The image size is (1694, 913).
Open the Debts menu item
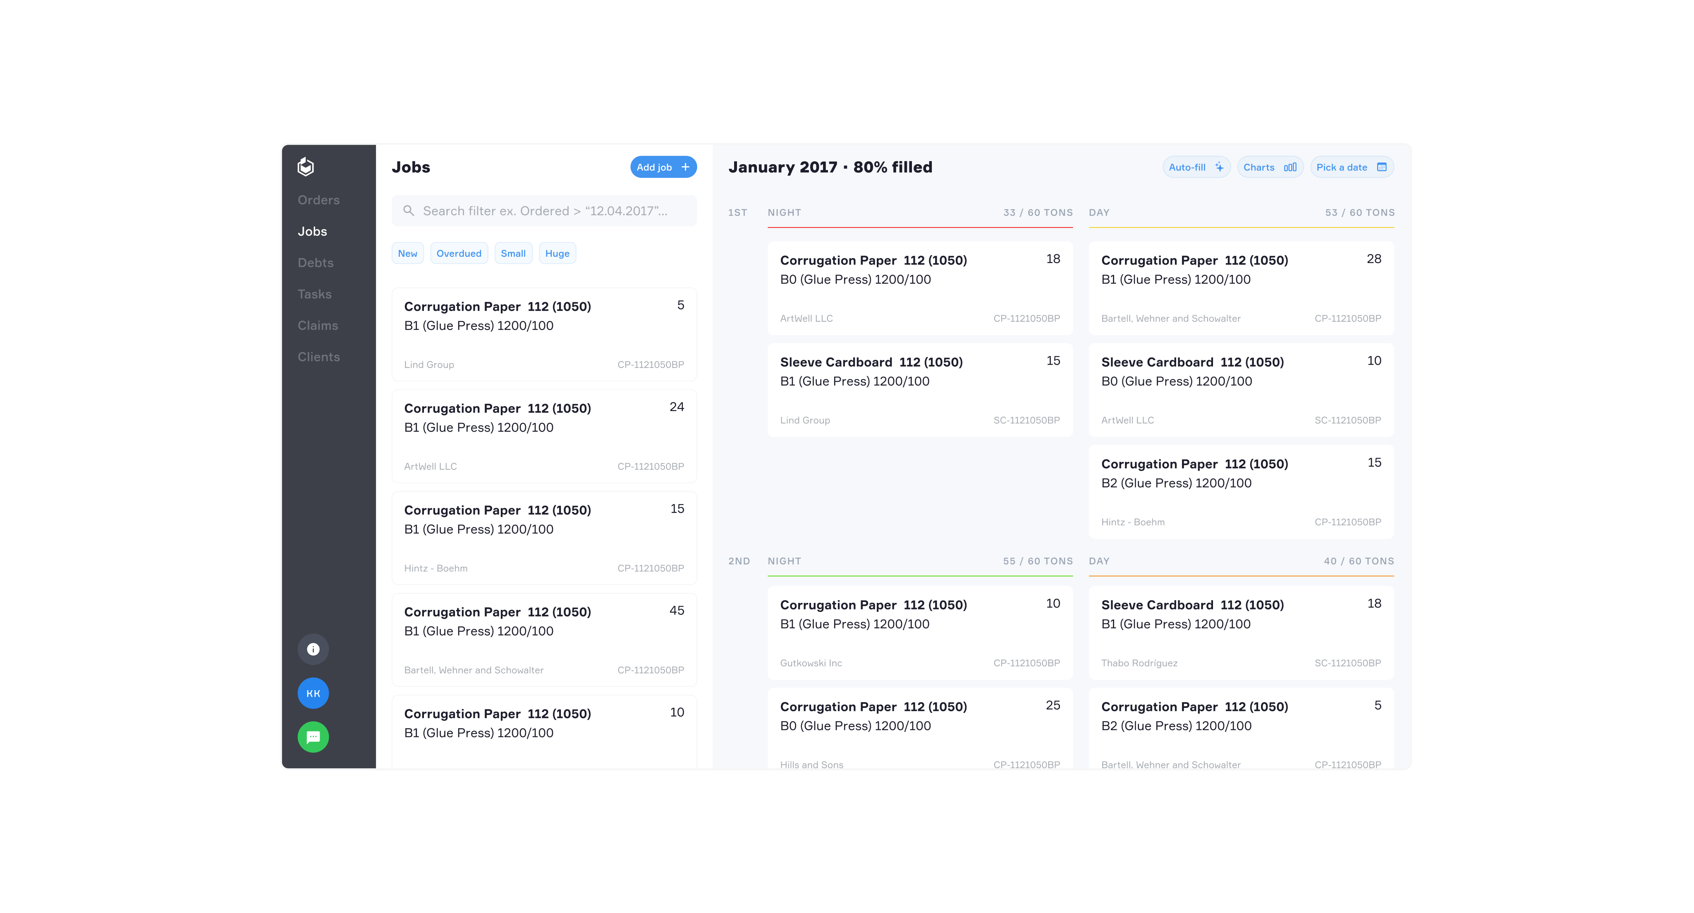tap(315, 263)
